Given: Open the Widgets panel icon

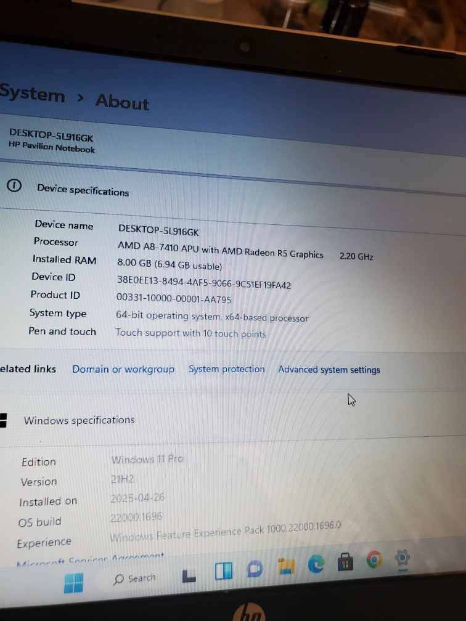Looking at the screenshot, I should [x=223, y=572].
